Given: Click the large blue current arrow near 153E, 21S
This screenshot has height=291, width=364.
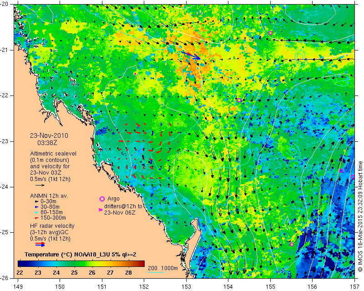Looking at the screenshot, I should [191, 55].
